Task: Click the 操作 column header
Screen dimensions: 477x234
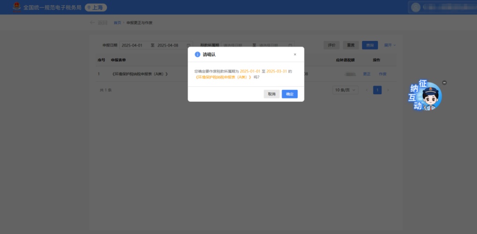Action: pos(377,60)
